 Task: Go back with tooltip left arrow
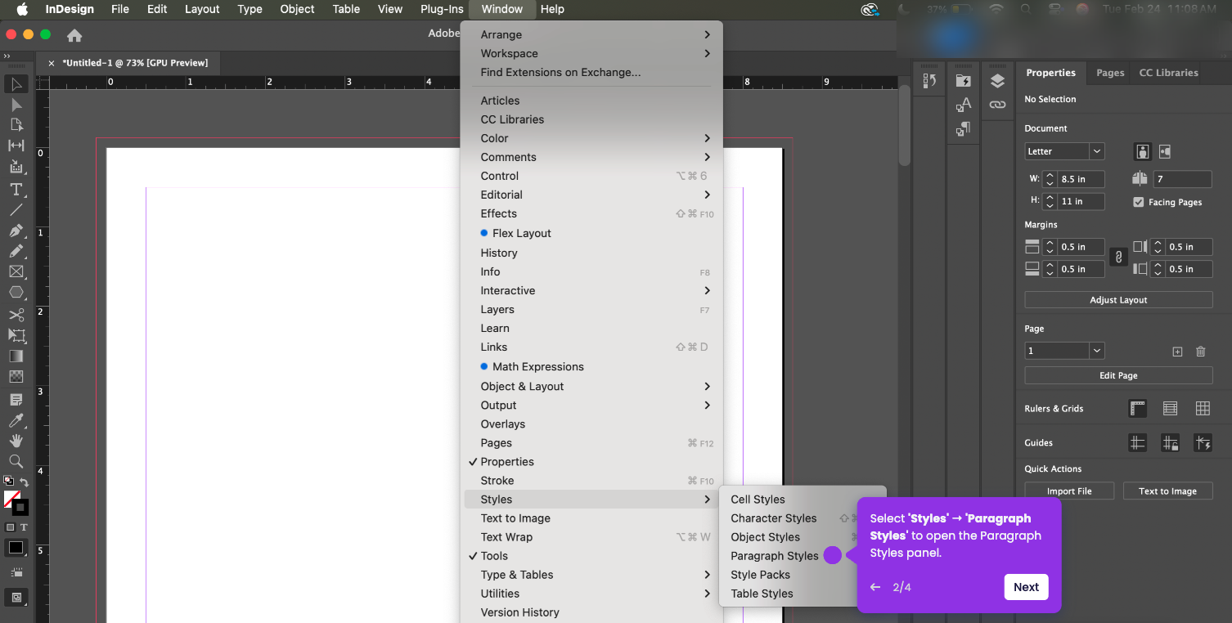(x=875, y=587)
